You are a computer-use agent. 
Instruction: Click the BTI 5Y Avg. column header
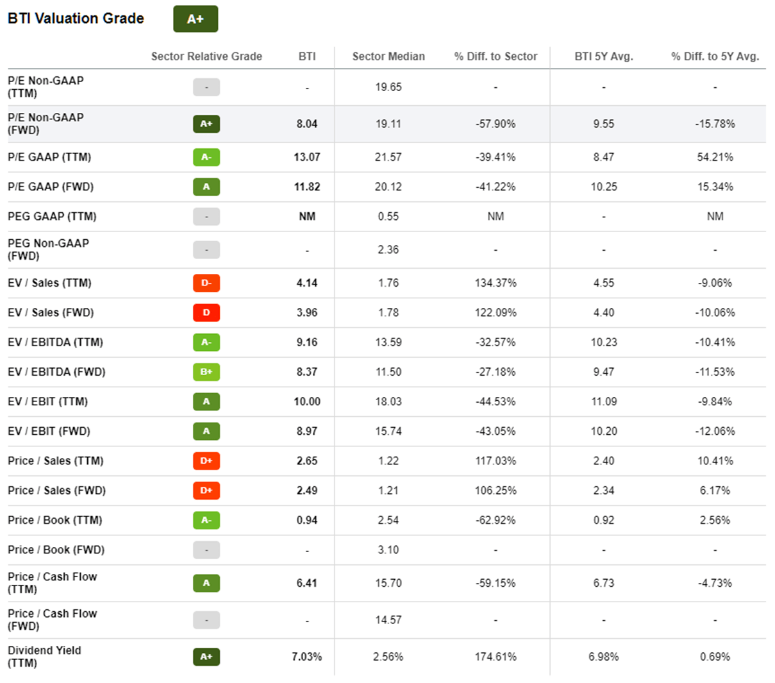point(604,56)
